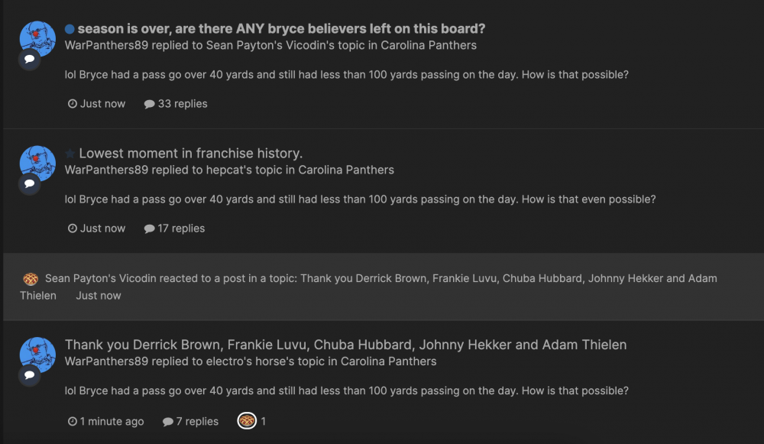Click the pie reaction icon on last post

246,421
